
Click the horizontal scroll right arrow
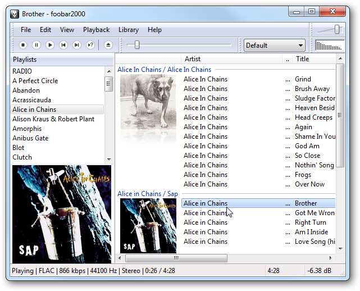(331, 258)
